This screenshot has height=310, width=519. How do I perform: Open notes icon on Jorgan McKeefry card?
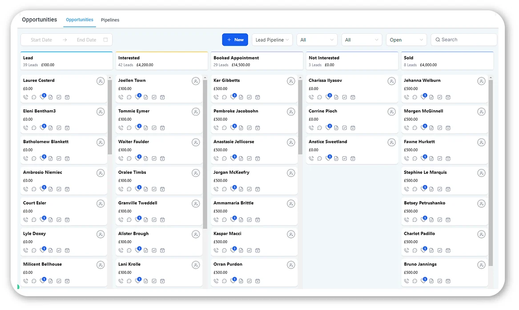click(x=241, y=189)
